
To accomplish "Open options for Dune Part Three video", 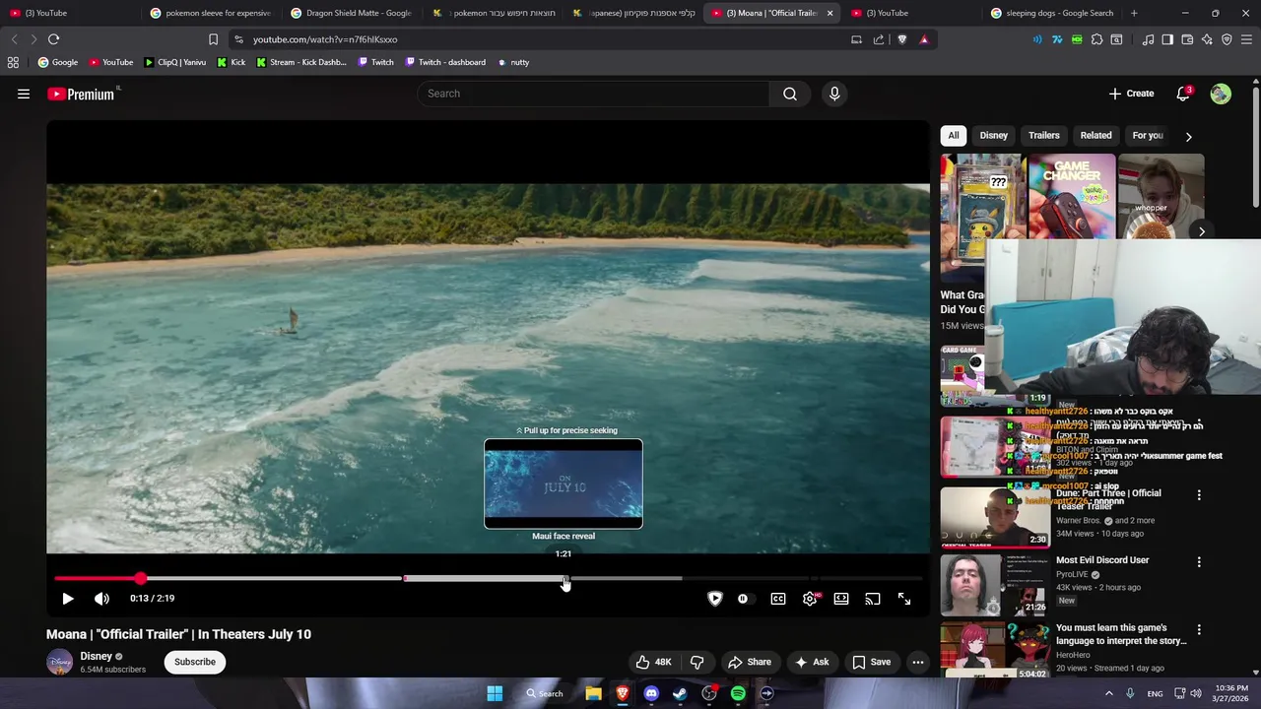I will (x=1199, y=495).
